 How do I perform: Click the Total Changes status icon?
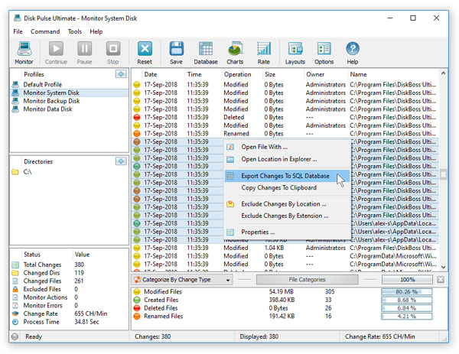click(x=15, y=265)
